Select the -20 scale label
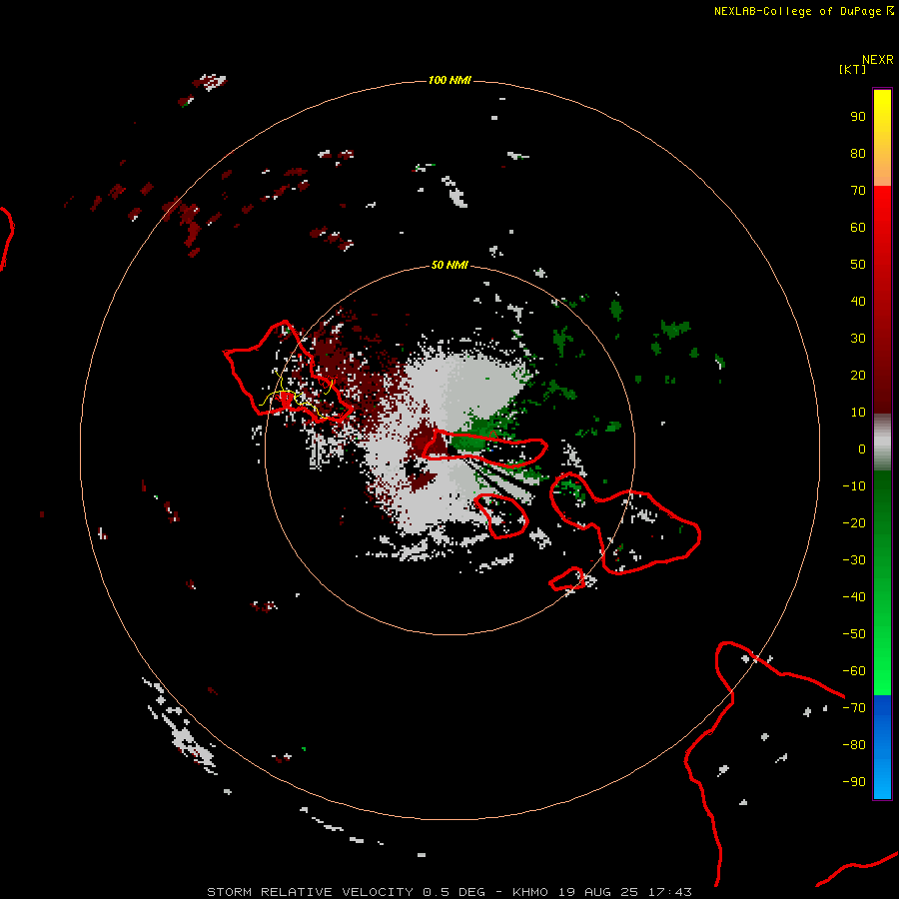Screen dimensions: 899x899 point(854,523)
